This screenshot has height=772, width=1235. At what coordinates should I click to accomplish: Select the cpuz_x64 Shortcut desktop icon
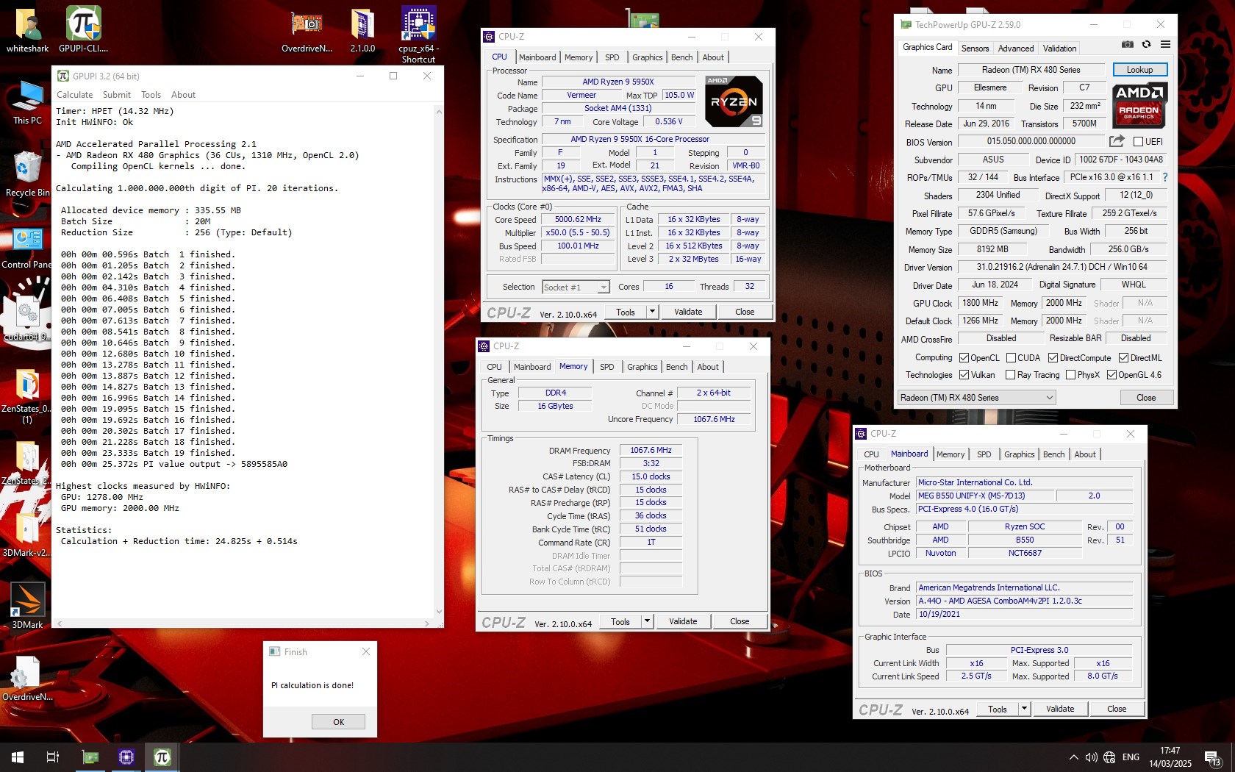point(418,34)
